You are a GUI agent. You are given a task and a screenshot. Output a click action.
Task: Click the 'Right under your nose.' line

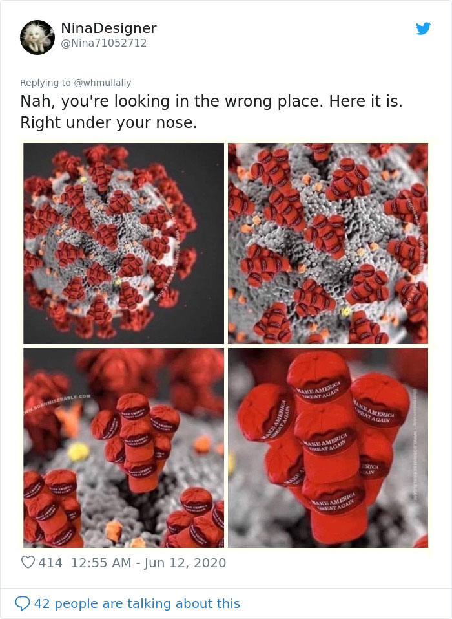(108, 123)
